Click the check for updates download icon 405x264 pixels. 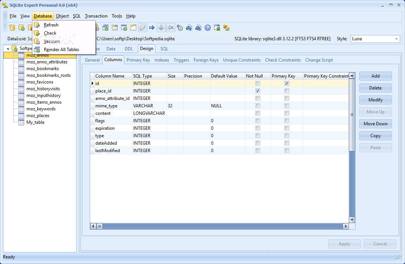click(x=217, y=28)
